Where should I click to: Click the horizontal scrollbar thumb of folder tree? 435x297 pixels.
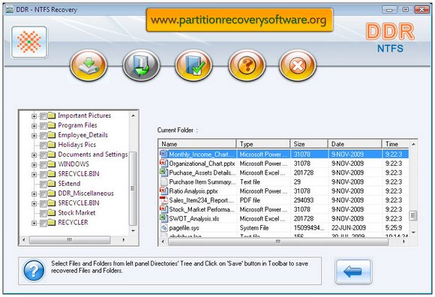(70, 239)
